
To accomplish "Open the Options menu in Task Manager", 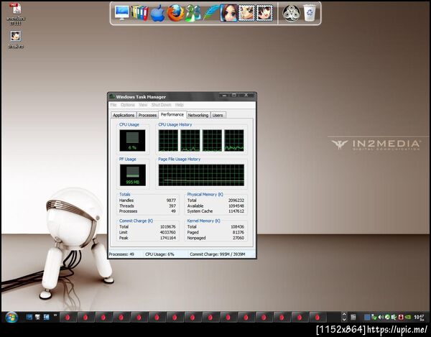I will coord(128,105).
